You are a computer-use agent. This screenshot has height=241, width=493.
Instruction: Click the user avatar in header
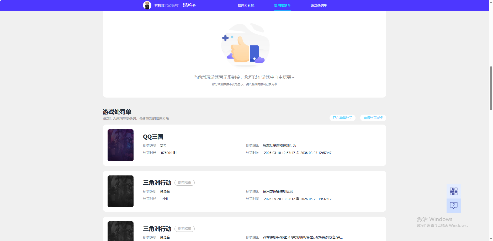click(147, 5)
